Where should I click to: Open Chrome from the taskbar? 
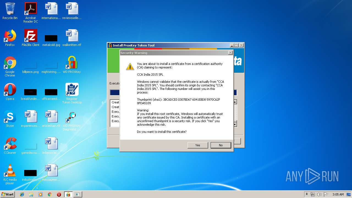point(50,194)
